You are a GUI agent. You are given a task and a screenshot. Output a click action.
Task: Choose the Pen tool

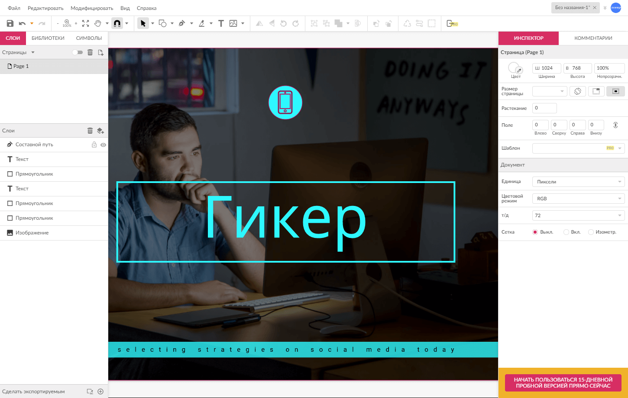click(x=182, y=23)
